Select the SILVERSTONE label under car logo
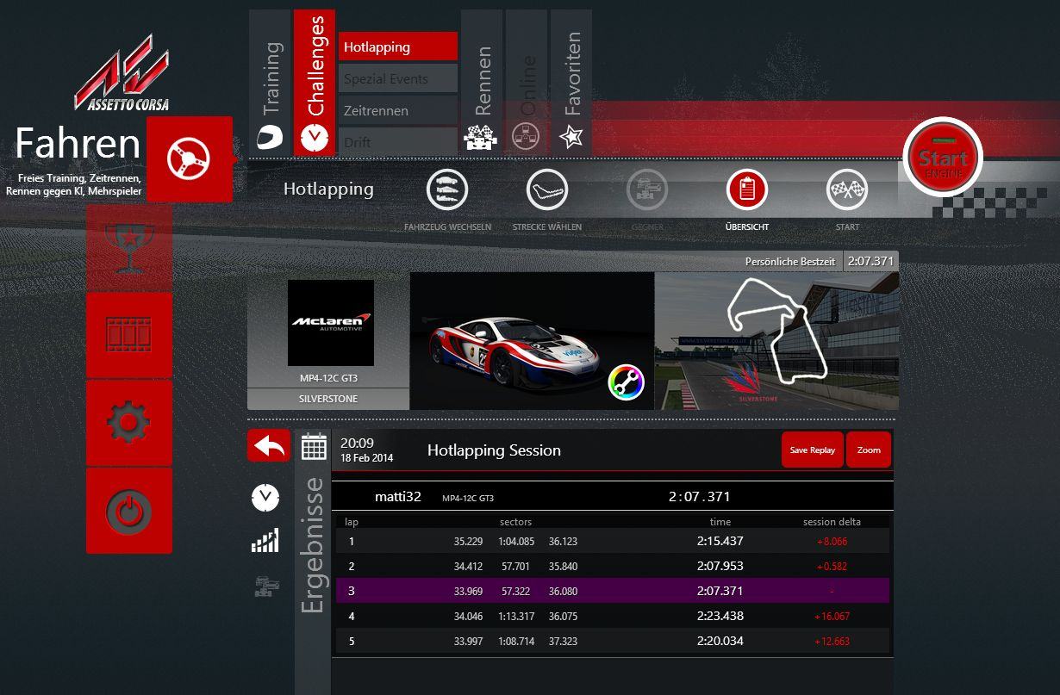Screen dimensions: 1060x695 click(x=328, y=399)
